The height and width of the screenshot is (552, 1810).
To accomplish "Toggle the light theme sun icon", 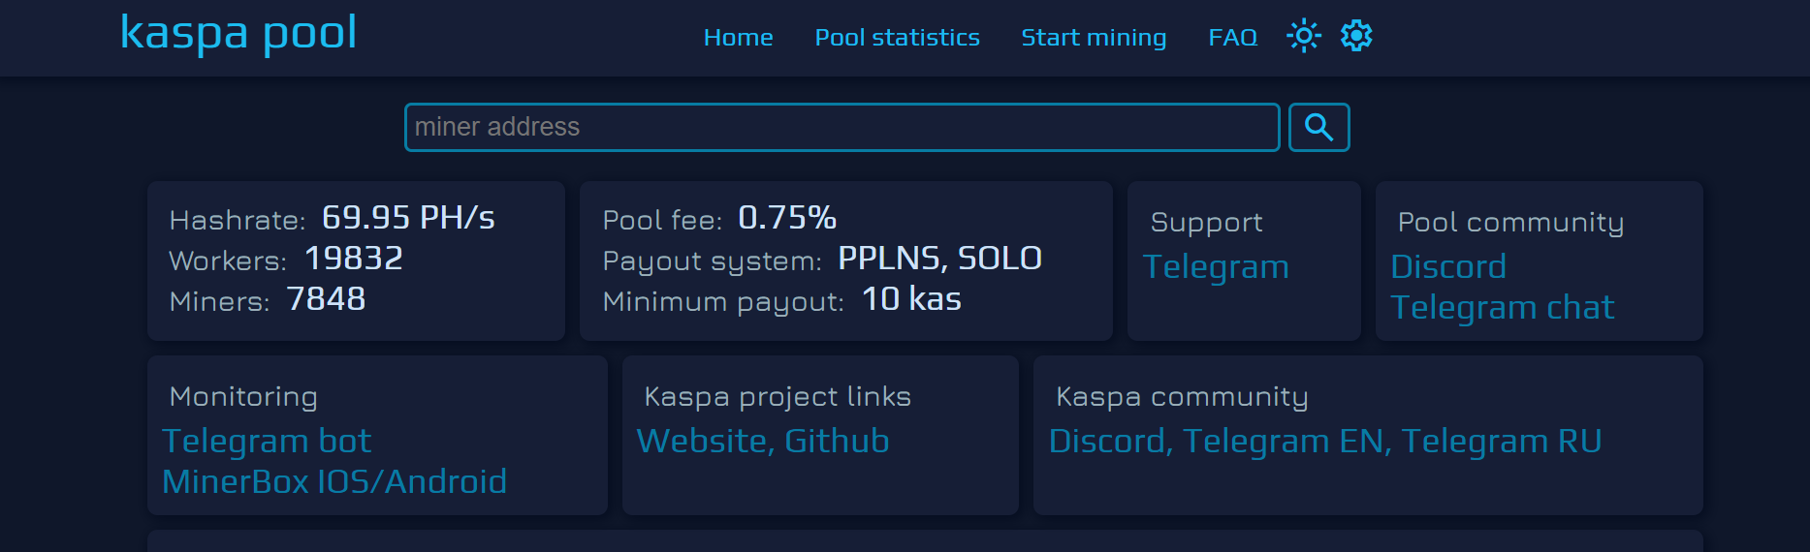I will tap(1303, 37).
